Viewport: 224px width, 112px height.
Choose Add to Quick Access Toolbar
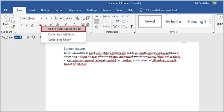point(64,29)
